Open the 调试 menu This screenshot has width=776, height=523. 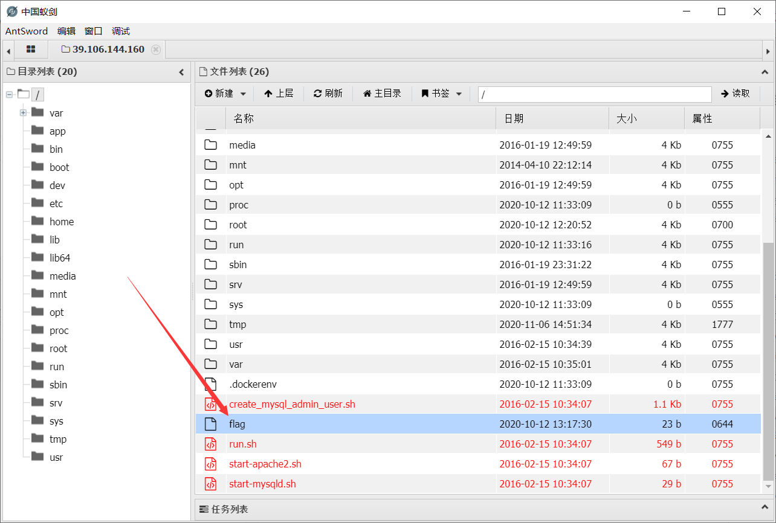[121, 31]
